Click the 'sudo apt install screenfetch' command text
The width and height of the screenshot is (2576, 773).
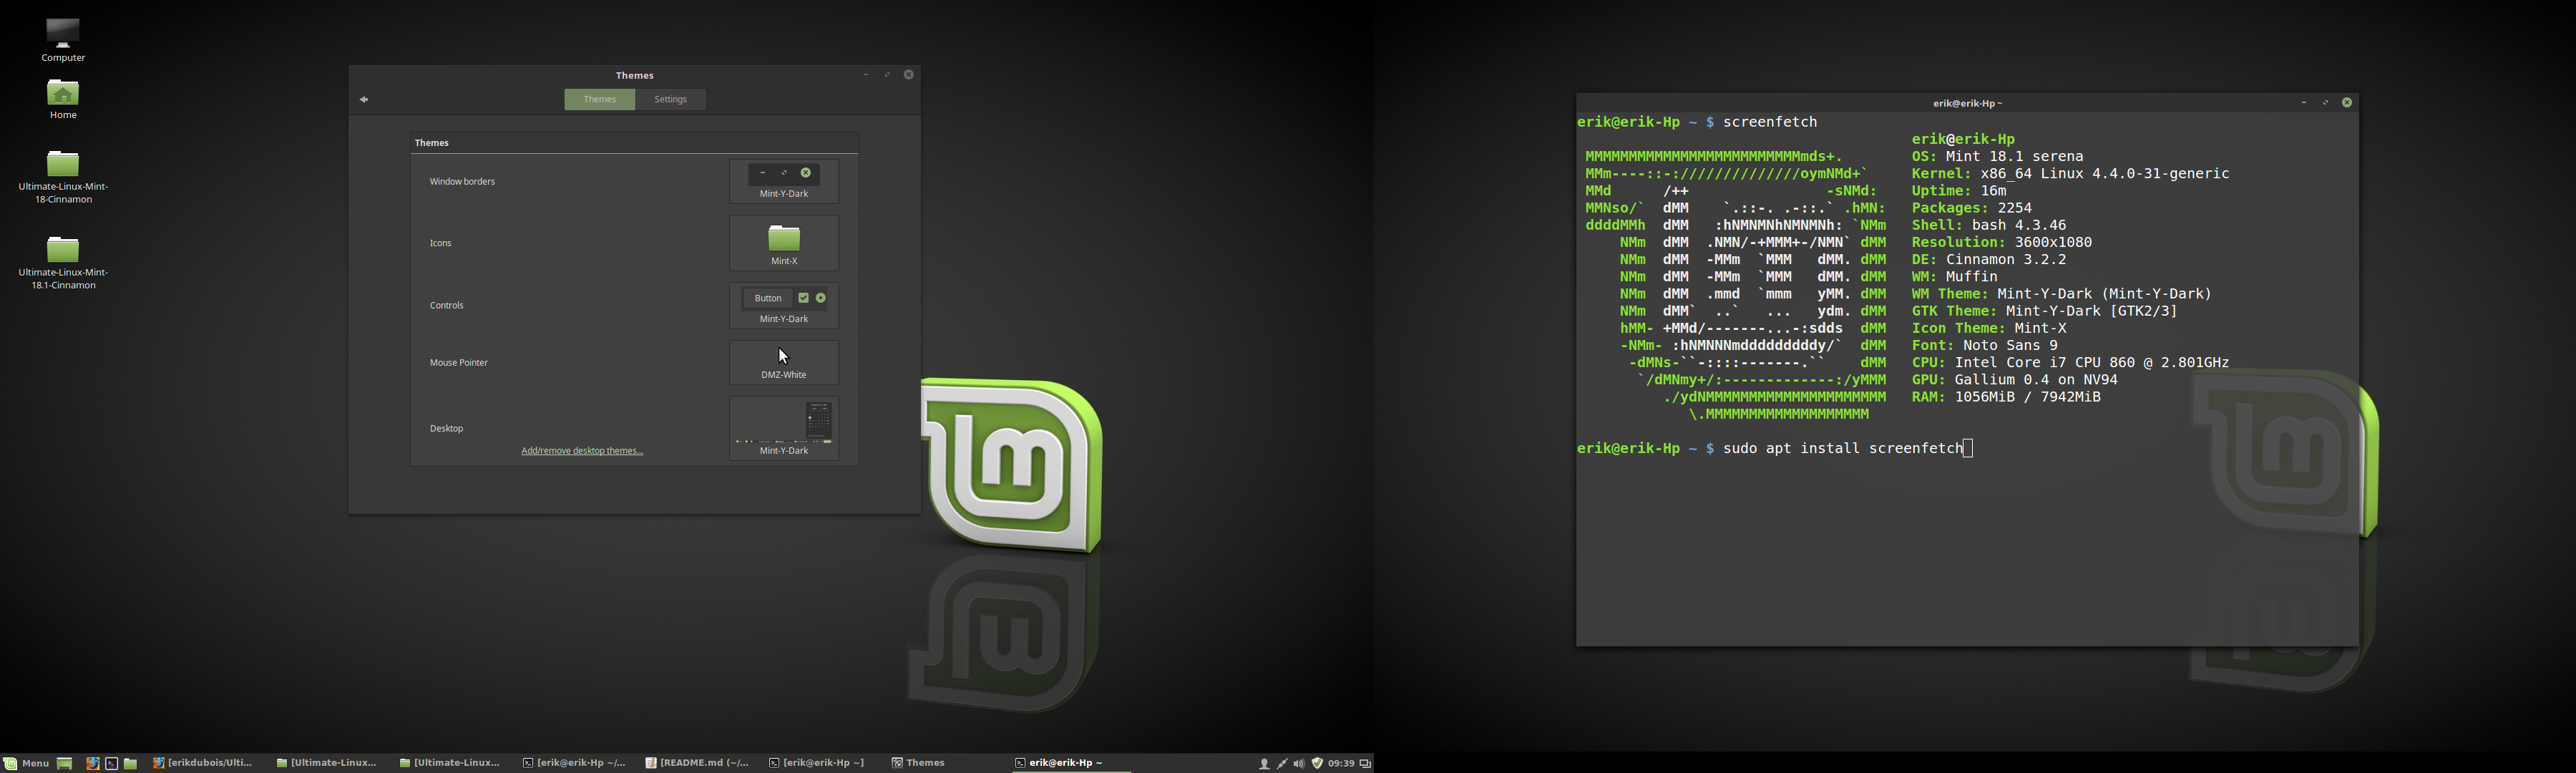coord(1843,449)
